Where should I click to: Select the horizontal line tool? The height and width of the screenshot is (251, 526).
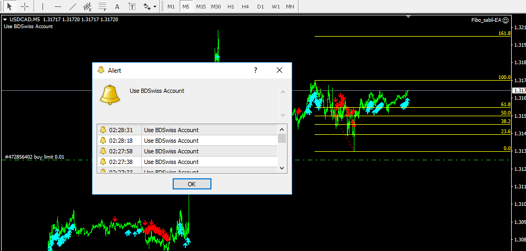58,6
